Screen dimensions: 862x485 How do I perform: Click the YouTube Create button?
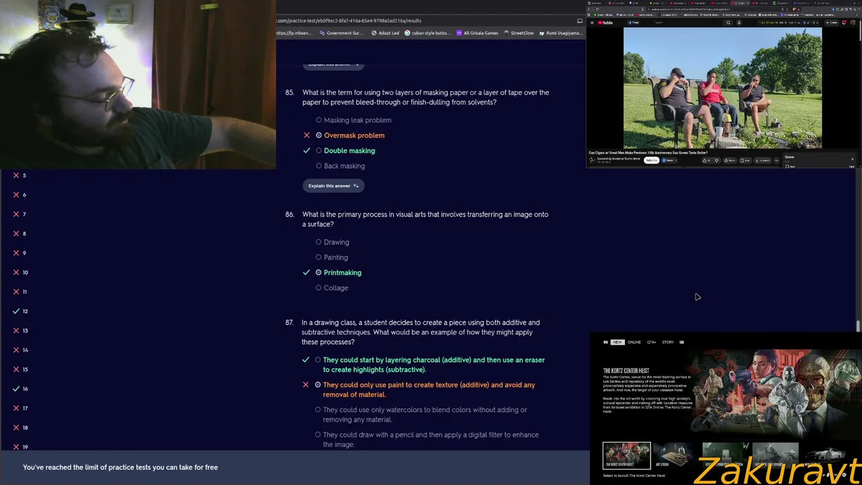(x=833, y=23)
